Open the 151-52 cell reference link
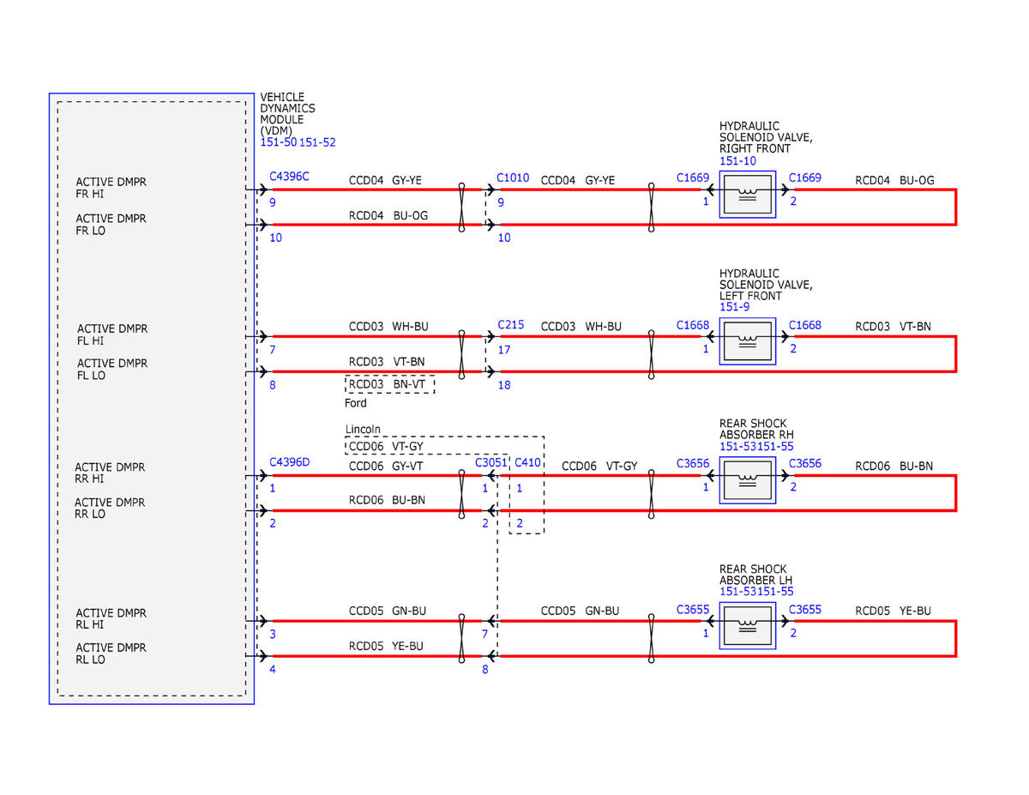This screenshot has width=1029, height=795. pyautogui.click(x=317, y=142)
